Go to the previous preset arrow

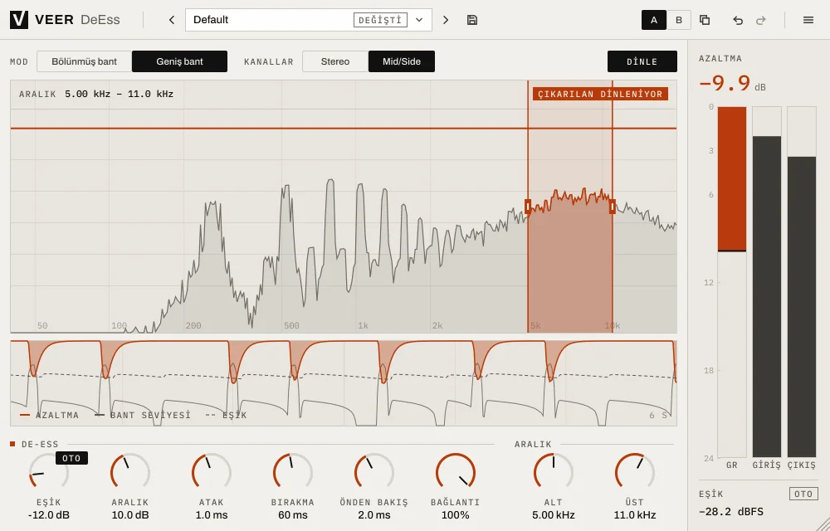(172, 20)
